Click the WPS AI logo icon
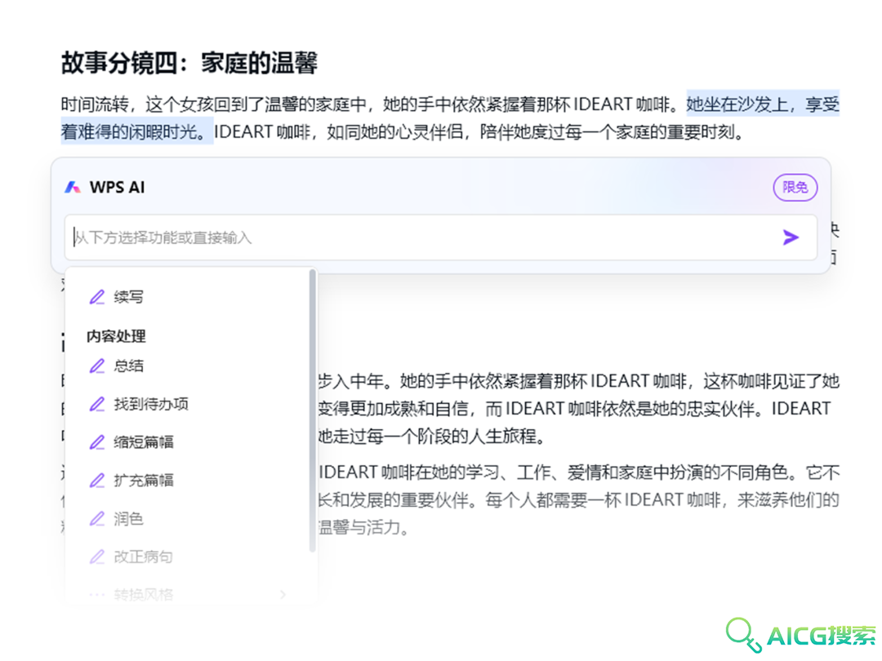Screen dimensions: 882x661 (x=73, y=187)
